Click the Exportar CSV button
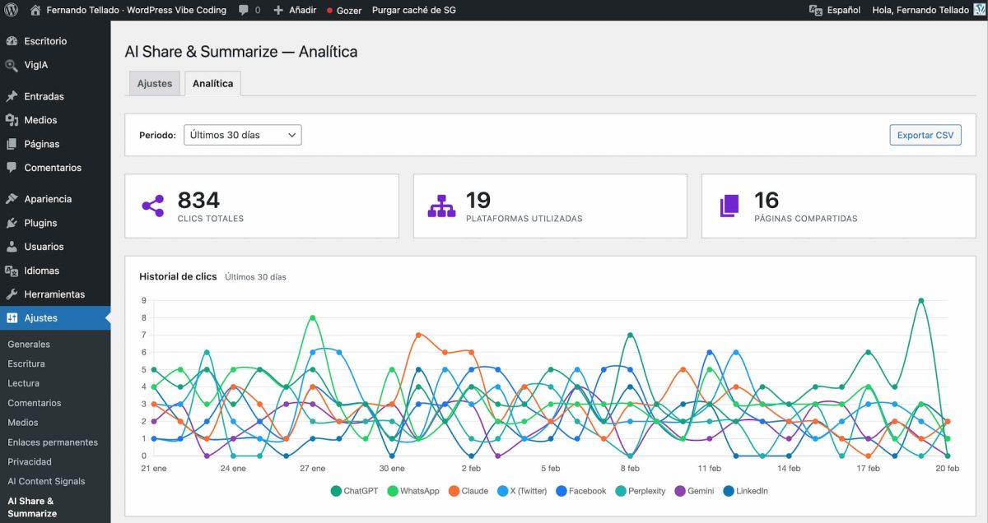Image resolution: width=988 pixels, height=523 pixels. (x=925, y=135)
